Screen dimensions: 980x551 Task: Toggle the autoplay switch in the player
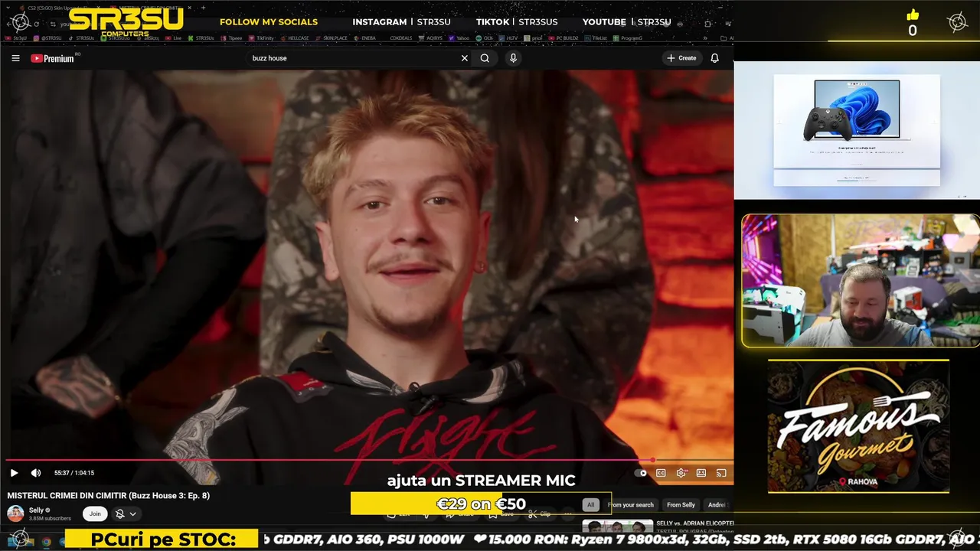click(x=642, y=473)
